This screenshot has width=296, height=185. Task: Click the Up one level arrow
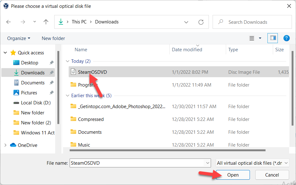(46, 22)
